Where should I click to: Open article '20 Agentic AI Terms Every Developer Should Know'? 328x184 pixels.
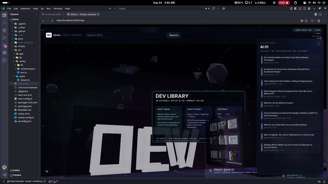coord(290,72)
